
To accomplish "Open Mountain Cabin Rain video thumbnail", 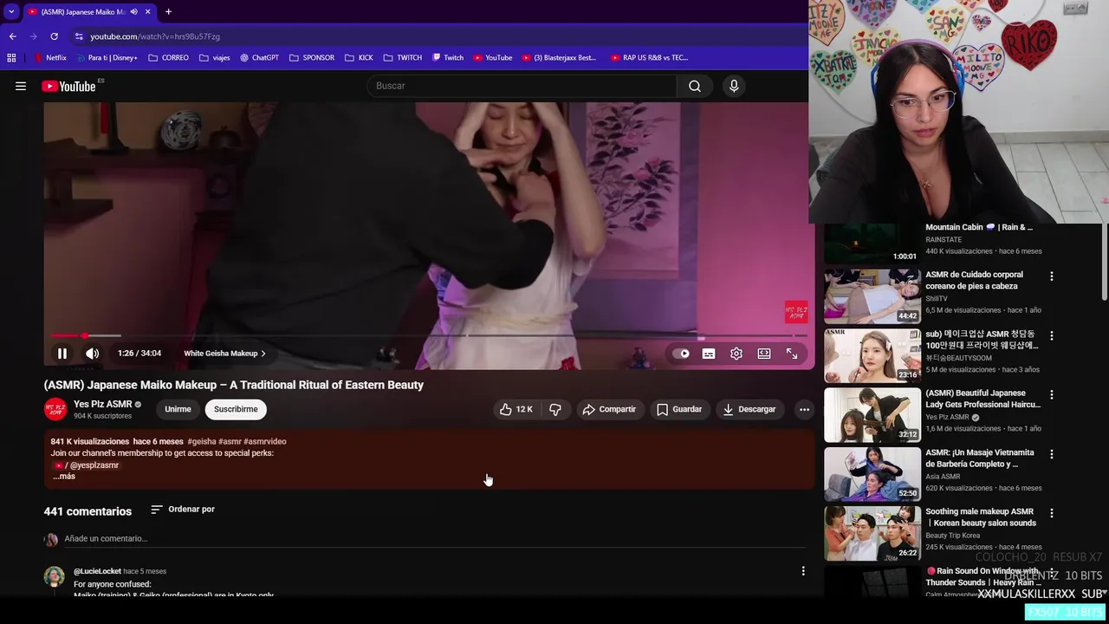I will click(x=872, y=244).
